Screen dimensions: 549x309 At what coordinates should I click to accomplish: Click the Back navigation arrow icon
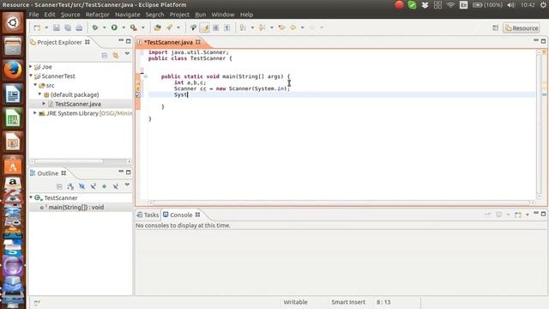coord(293,27)
